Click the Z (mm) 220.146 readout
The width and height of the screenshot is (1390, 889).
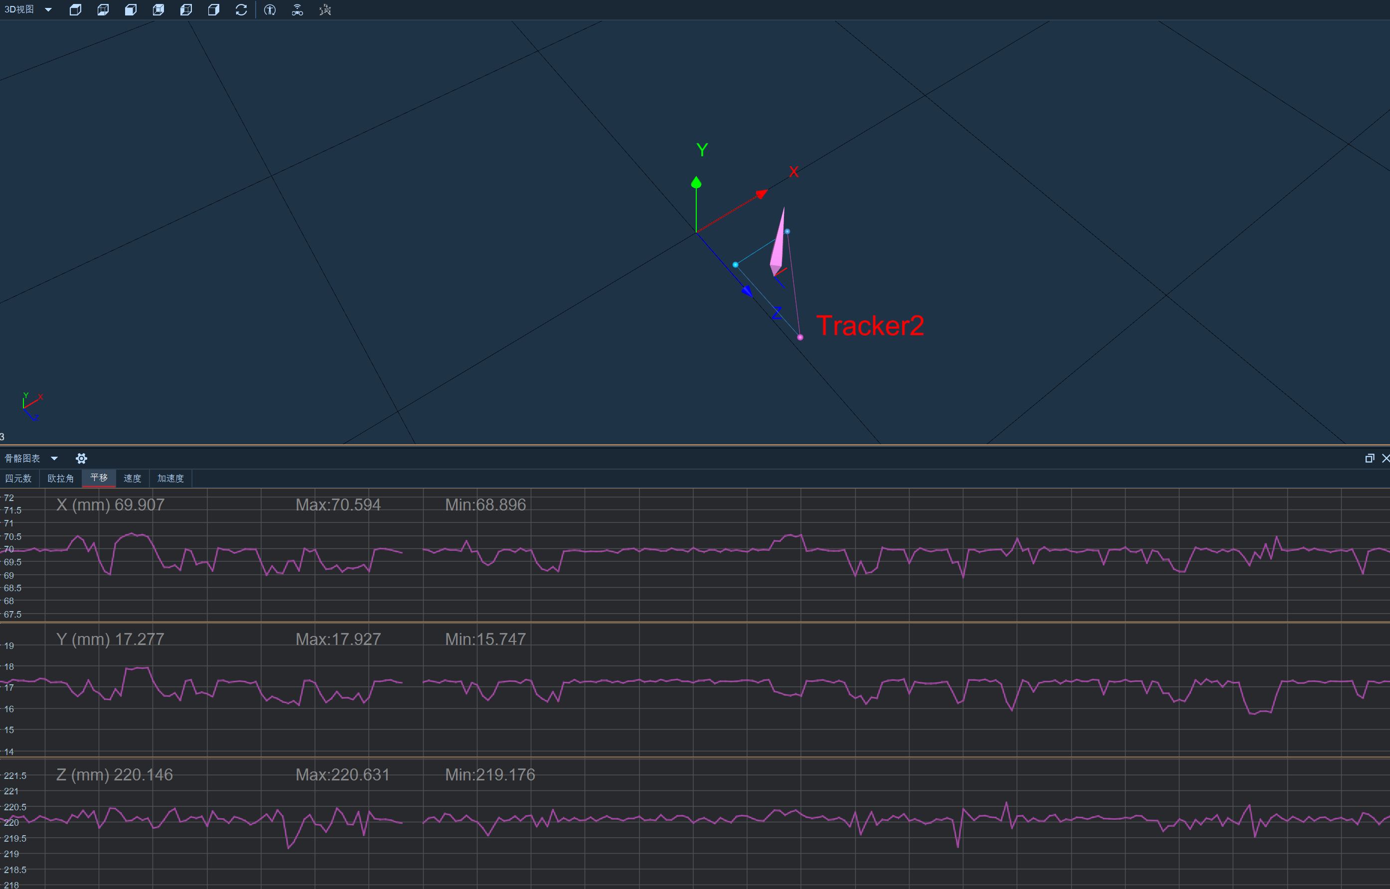115,775
